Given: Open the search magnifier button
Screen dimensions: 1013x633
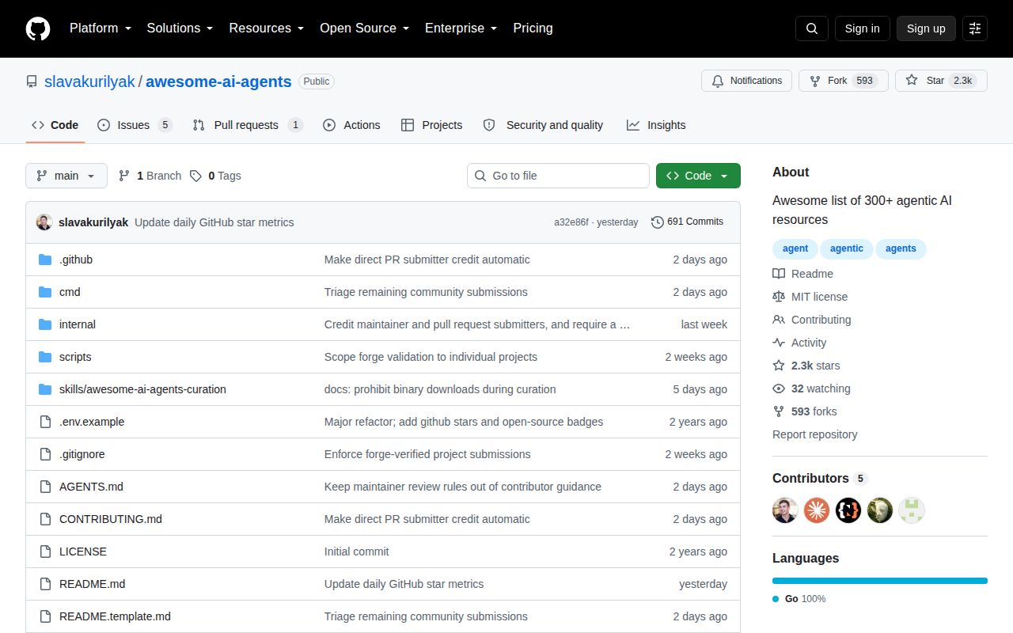Looking at the screenshot, I should point(812,28).
